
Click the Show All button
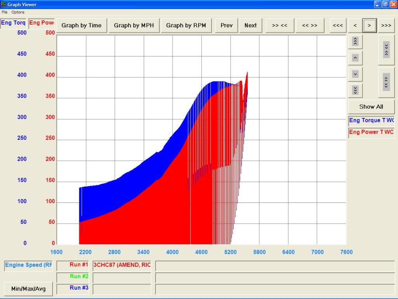[371, 107]
